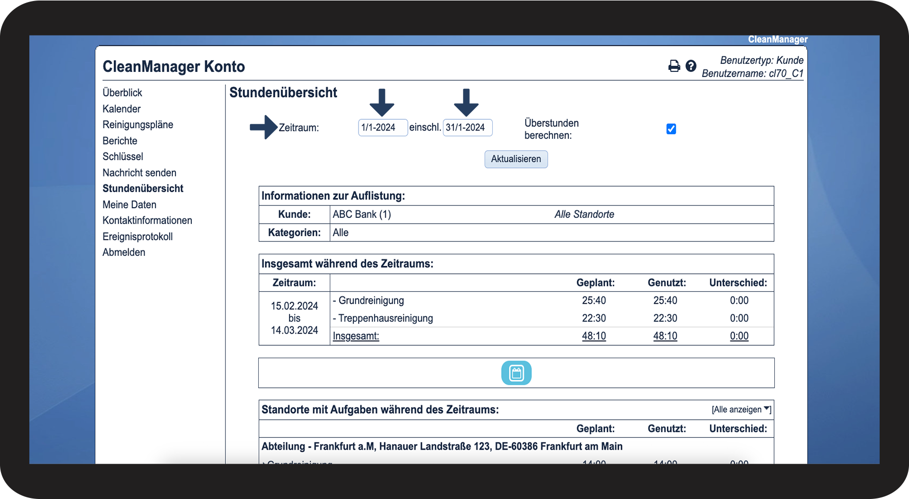Click the Aktualisieren button
The width and height of the screenshot is (909, 499).
click(x=515, y=159)
